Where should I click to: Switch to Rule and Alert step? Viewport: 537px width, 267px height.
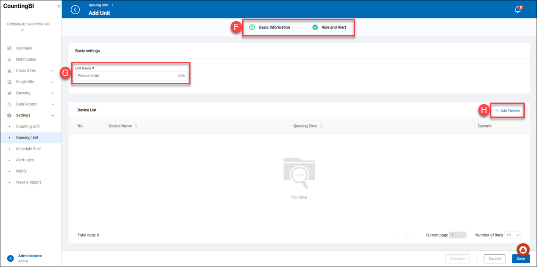[333, 27]
